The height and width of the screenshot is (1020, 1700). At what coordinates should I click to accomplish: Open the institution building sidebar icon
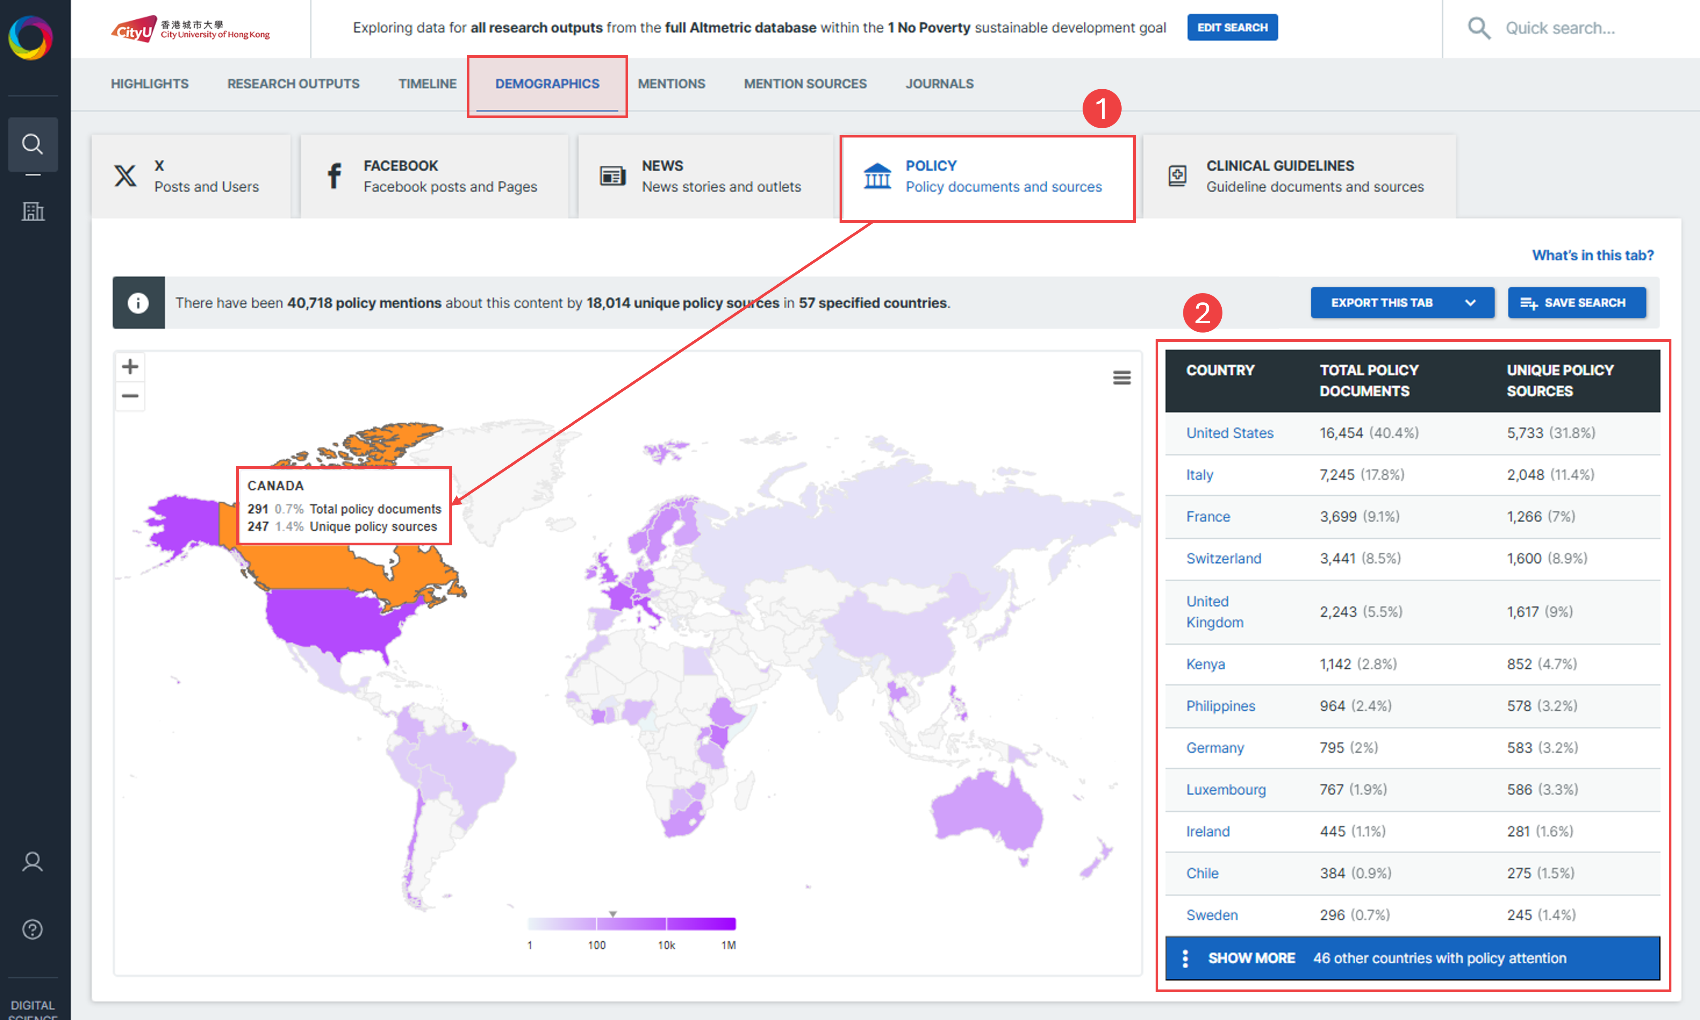pyautogui.click(x=32, y=211)
